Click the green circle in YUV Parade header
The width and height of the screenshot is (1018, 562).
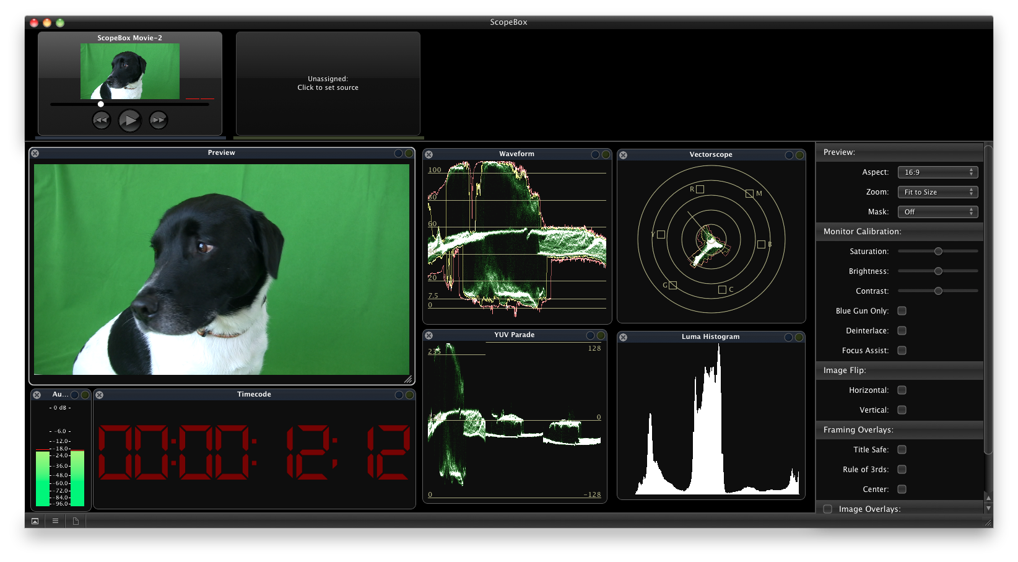click(x=601, y=335)
